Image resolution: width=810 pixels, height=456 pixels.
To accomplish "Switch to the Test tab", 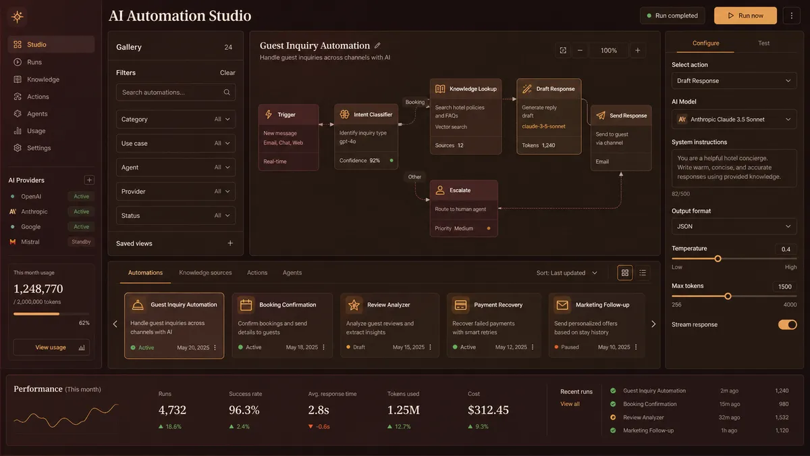I will coord(763,43).
